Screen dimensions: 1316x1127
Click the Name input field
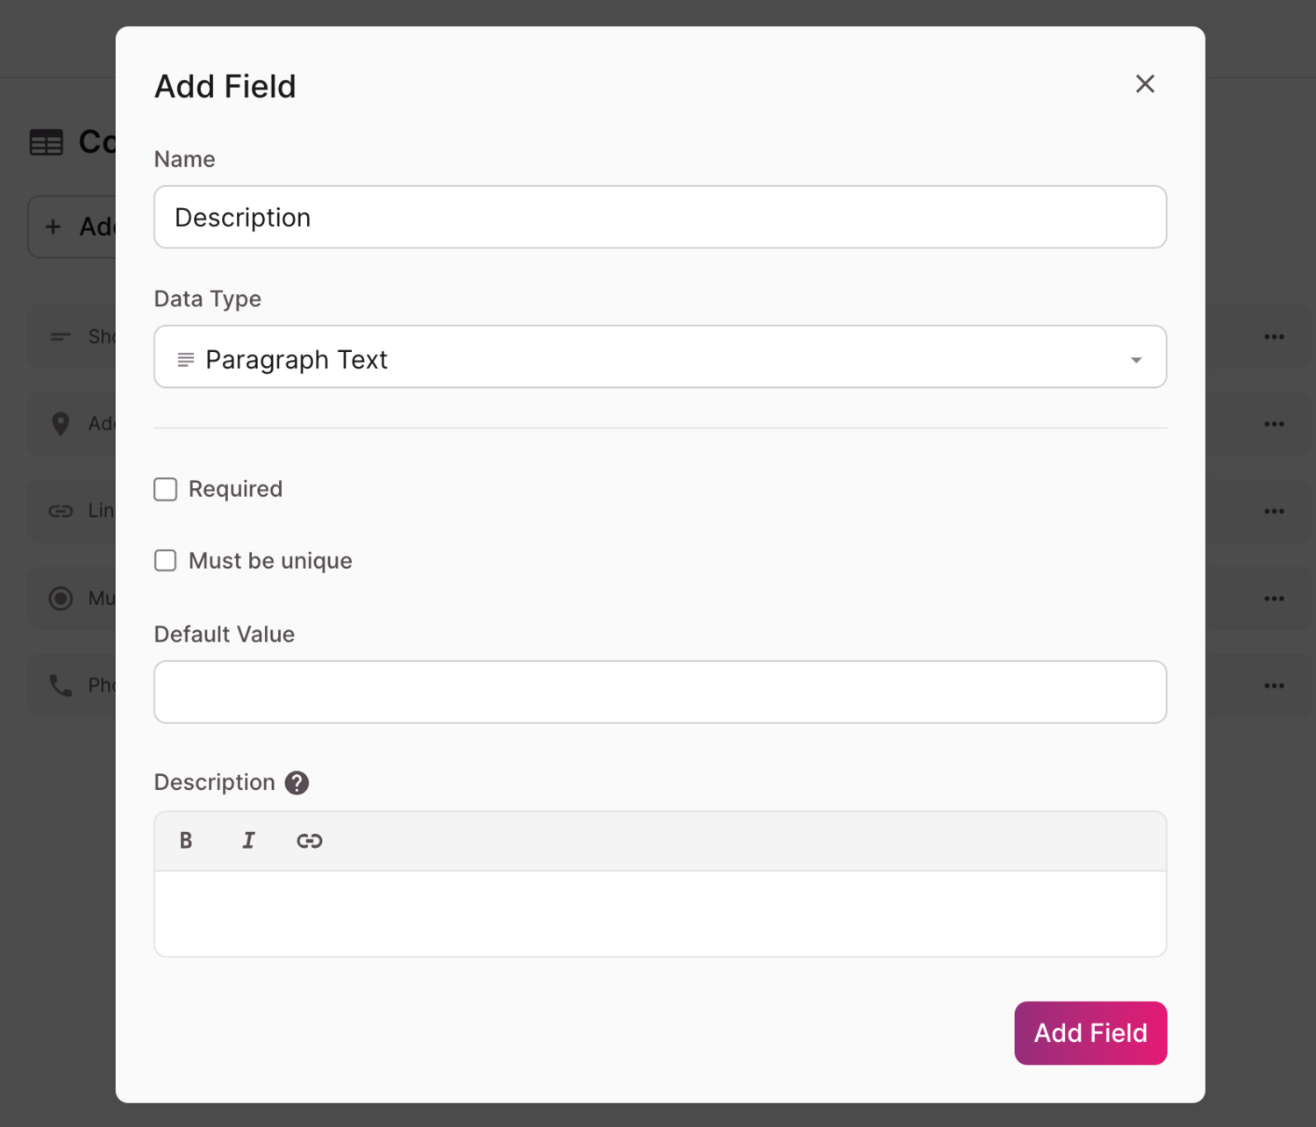[x=660, y=218]
